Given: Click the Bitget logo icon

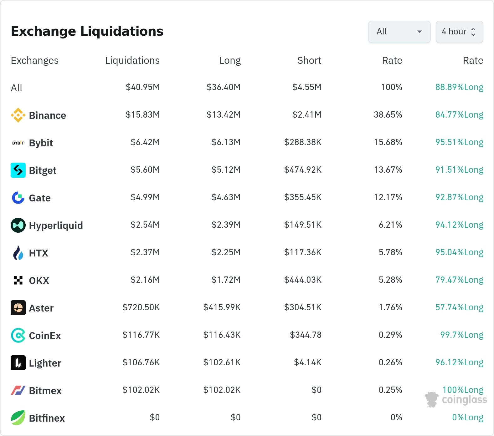Looking at the screenshot, I should tap(18, 170).
